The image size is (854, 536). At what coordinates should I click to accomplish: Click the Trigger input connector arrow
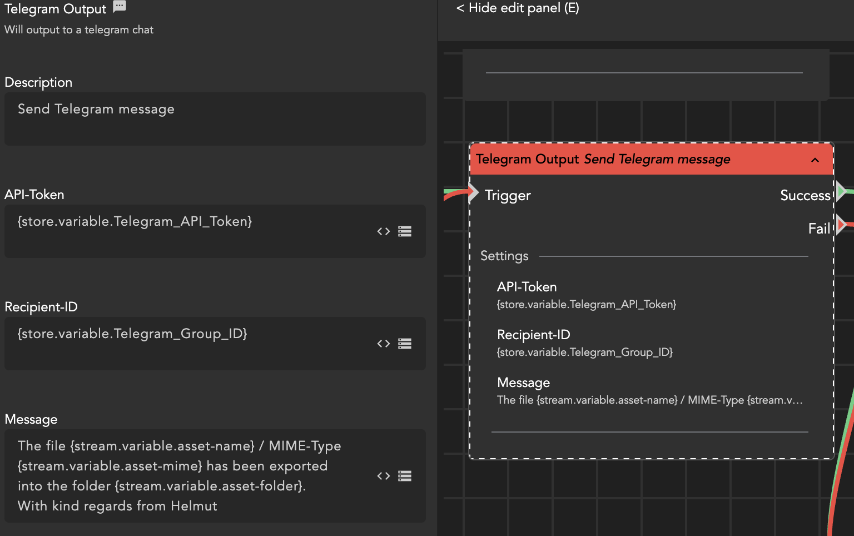473,192
